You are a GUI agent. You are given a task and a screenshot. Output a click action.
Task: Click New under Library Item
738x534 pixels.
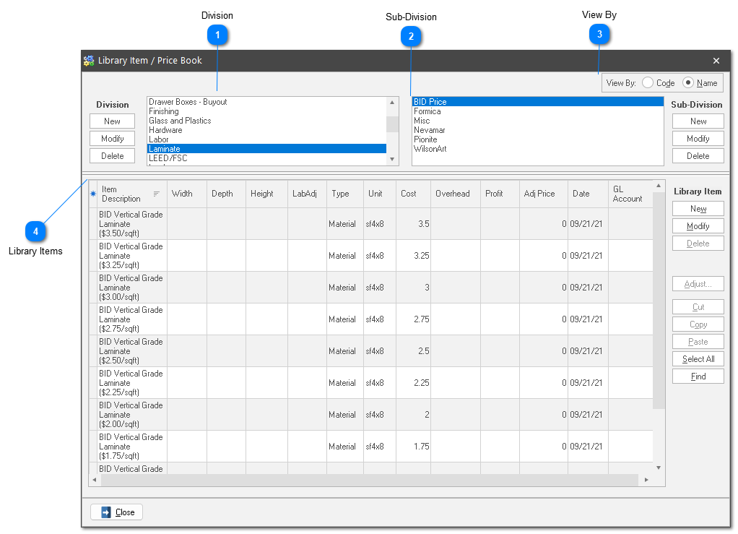coord(698,209)
